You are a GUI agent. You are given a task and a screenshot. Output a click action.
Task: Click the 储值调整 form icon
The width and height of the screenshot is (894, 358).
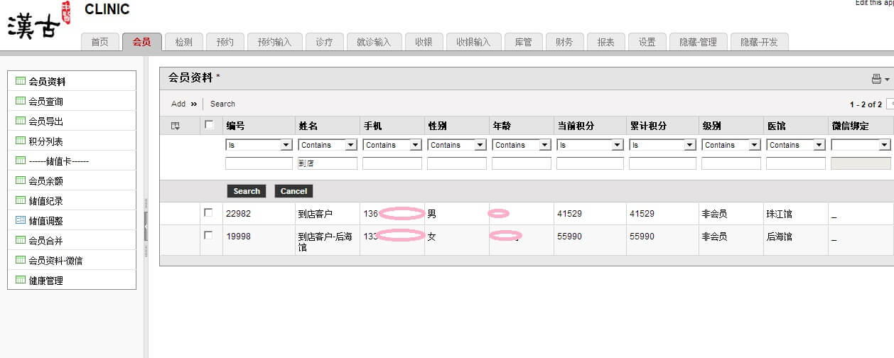pos(20,221)
